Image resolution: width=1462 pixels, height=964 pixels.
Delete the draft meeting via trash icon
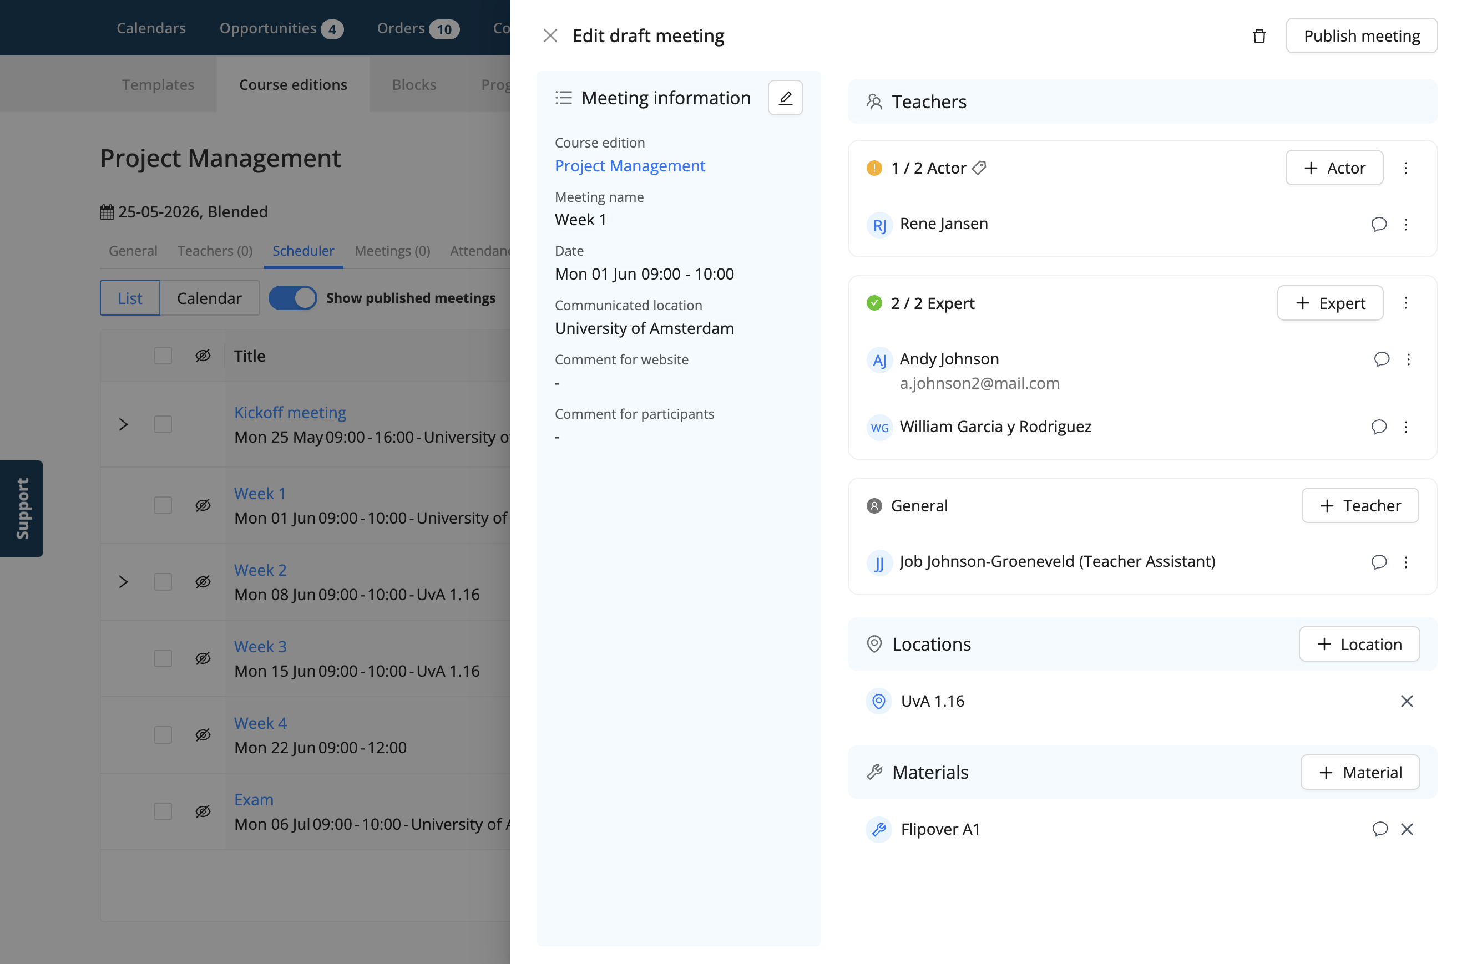click(x=1258, y=35)
